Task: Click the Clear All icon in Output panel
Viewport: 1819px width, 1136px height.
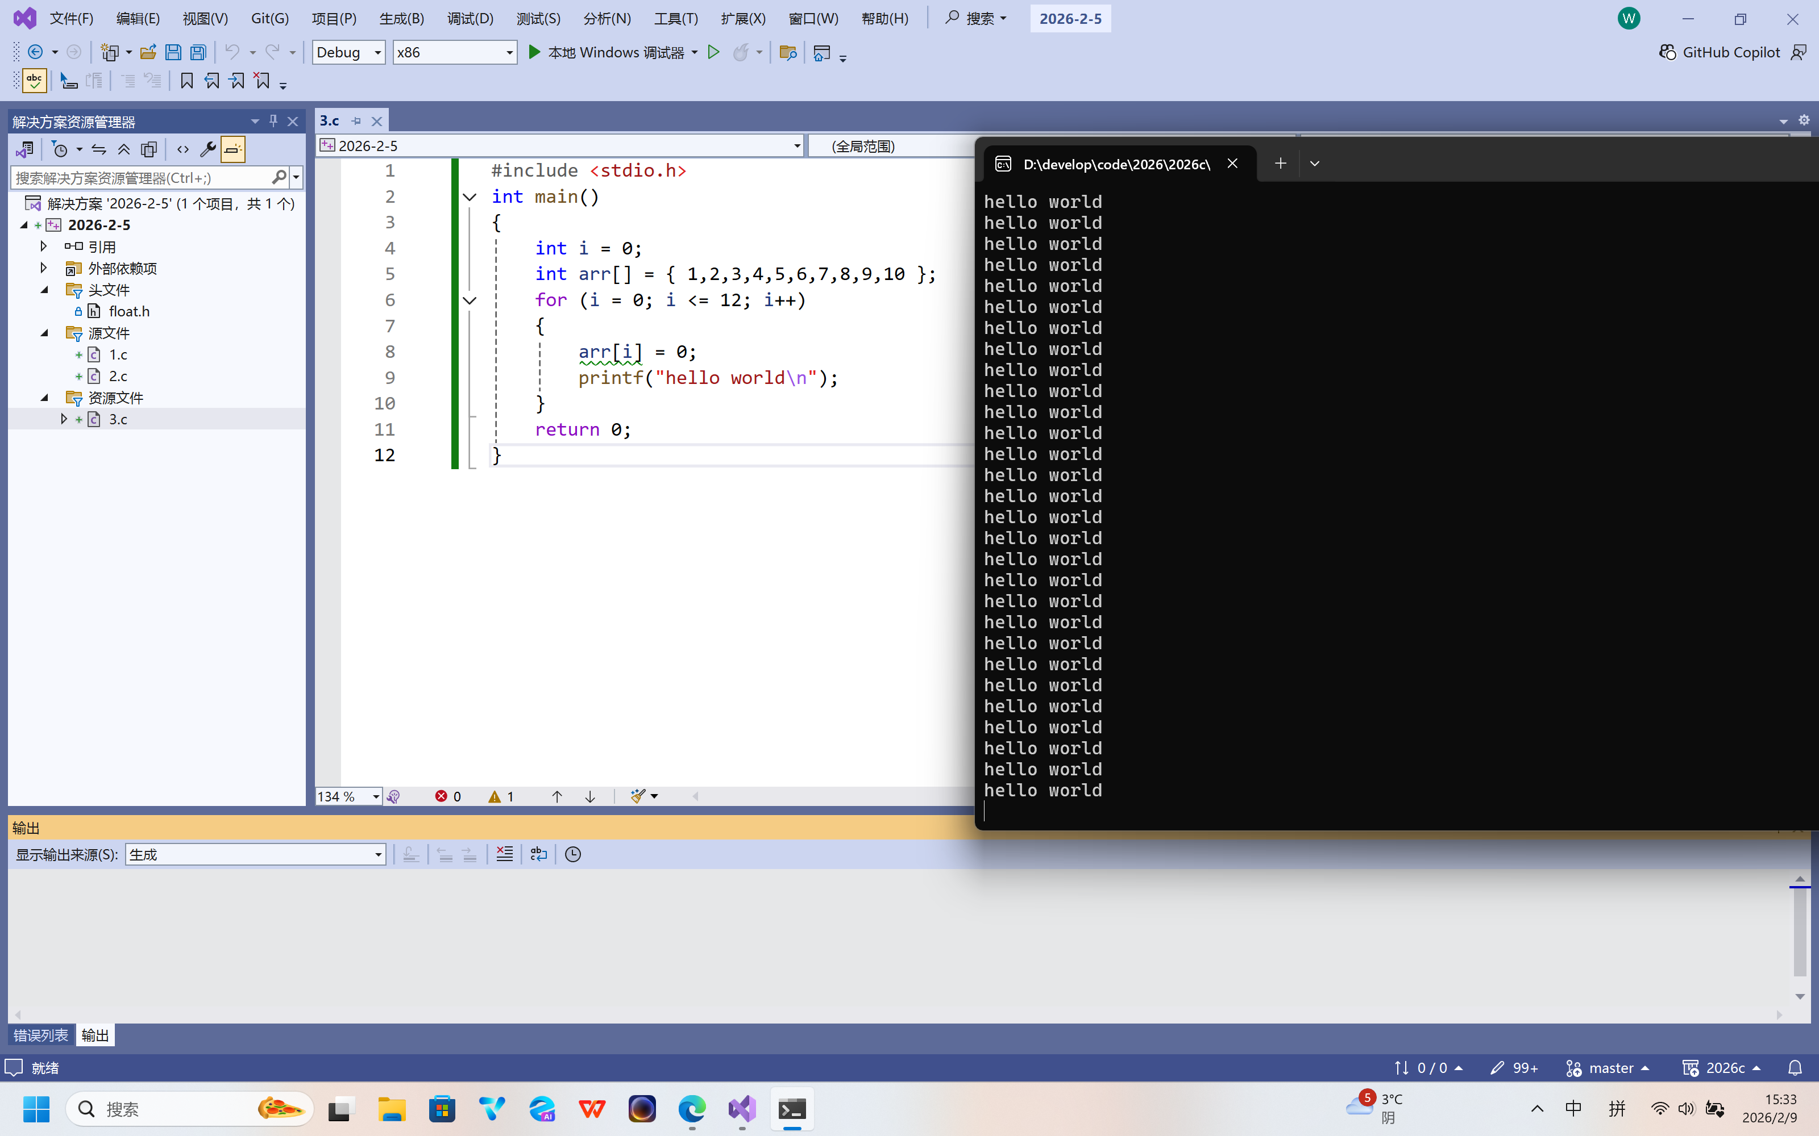Action: tap(504, 854)
